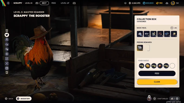Viewport: 184px width, 103px height.
Task: Select the second haul item with quantity 13
Action: pos(147,34)
